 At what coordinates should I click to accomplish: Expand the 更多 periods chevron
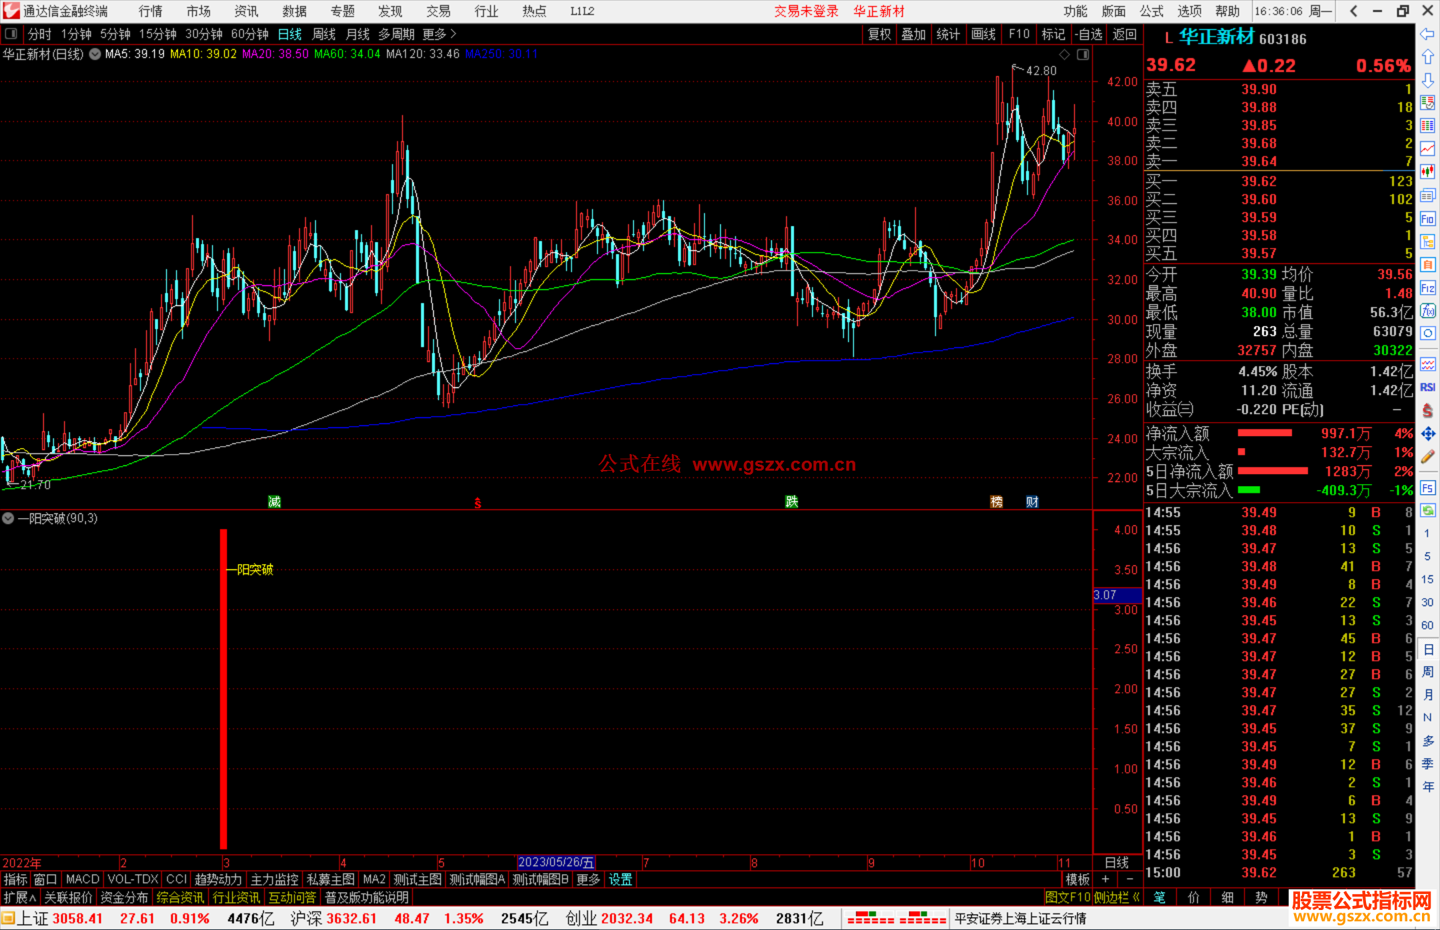coord(453,34)
